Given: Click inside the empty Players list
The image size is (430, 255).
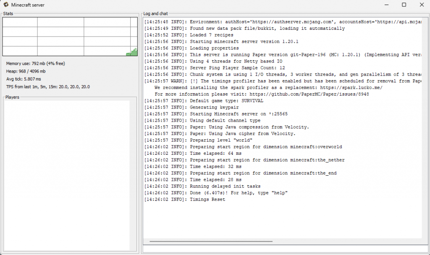Looking at the screenshot, I should pyautogui.click(x=67, y=175).
